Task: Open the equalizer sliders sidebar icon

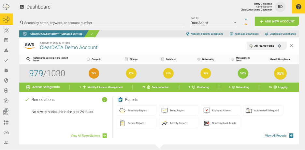Action: coord(6,122)
